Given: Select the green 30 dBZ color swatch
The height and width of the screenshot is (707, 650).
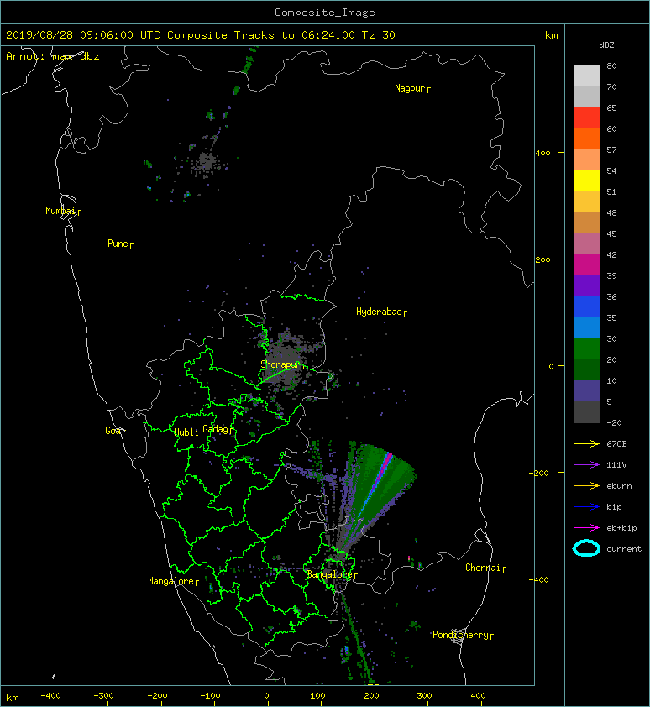Looking at the screenshot, I should pyautogui.click(x=586, y=349).
